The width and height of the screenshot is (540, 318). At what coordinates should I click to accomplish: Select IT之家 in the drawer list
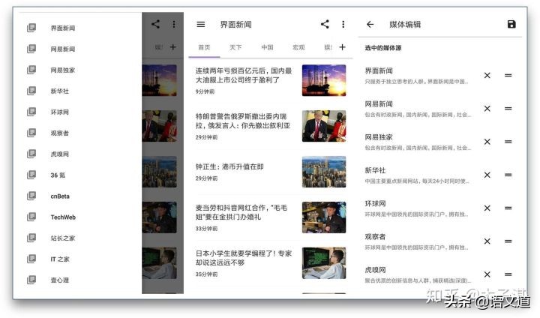[60, 259]
